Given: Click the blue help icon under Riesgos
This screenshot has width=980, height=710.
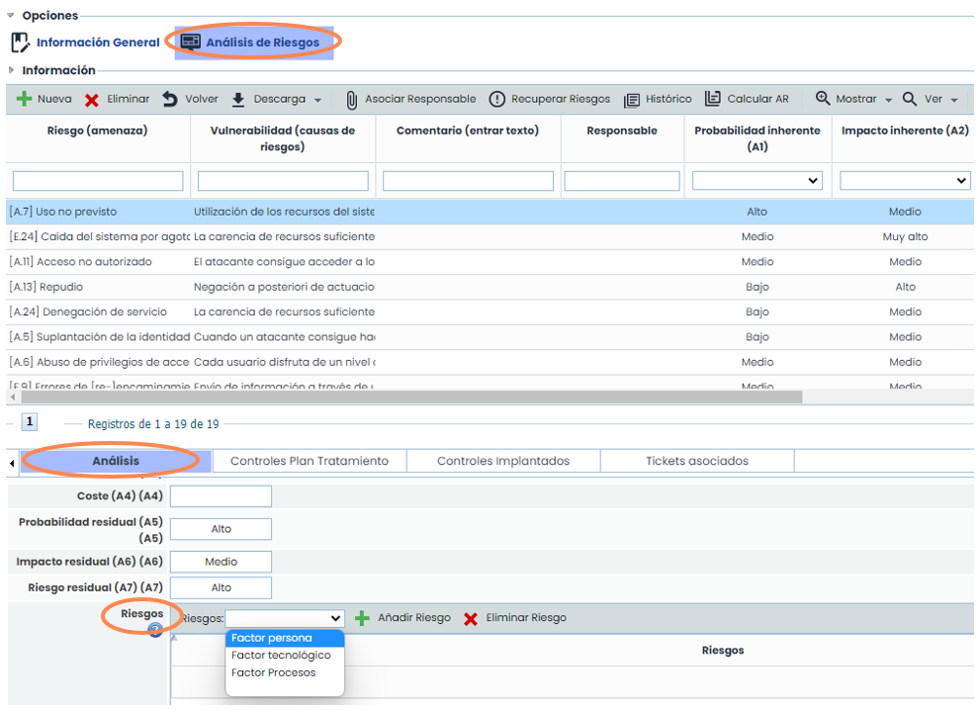Looking at the screenshot, I should pos(155,631).
